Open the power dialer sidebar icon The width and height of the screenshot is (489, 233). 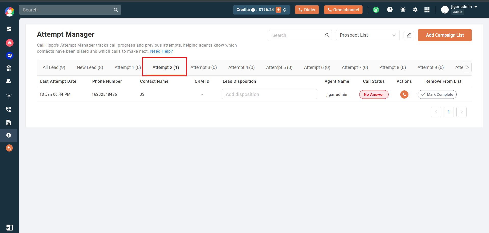pyautogui.click(x=9, y=135)
